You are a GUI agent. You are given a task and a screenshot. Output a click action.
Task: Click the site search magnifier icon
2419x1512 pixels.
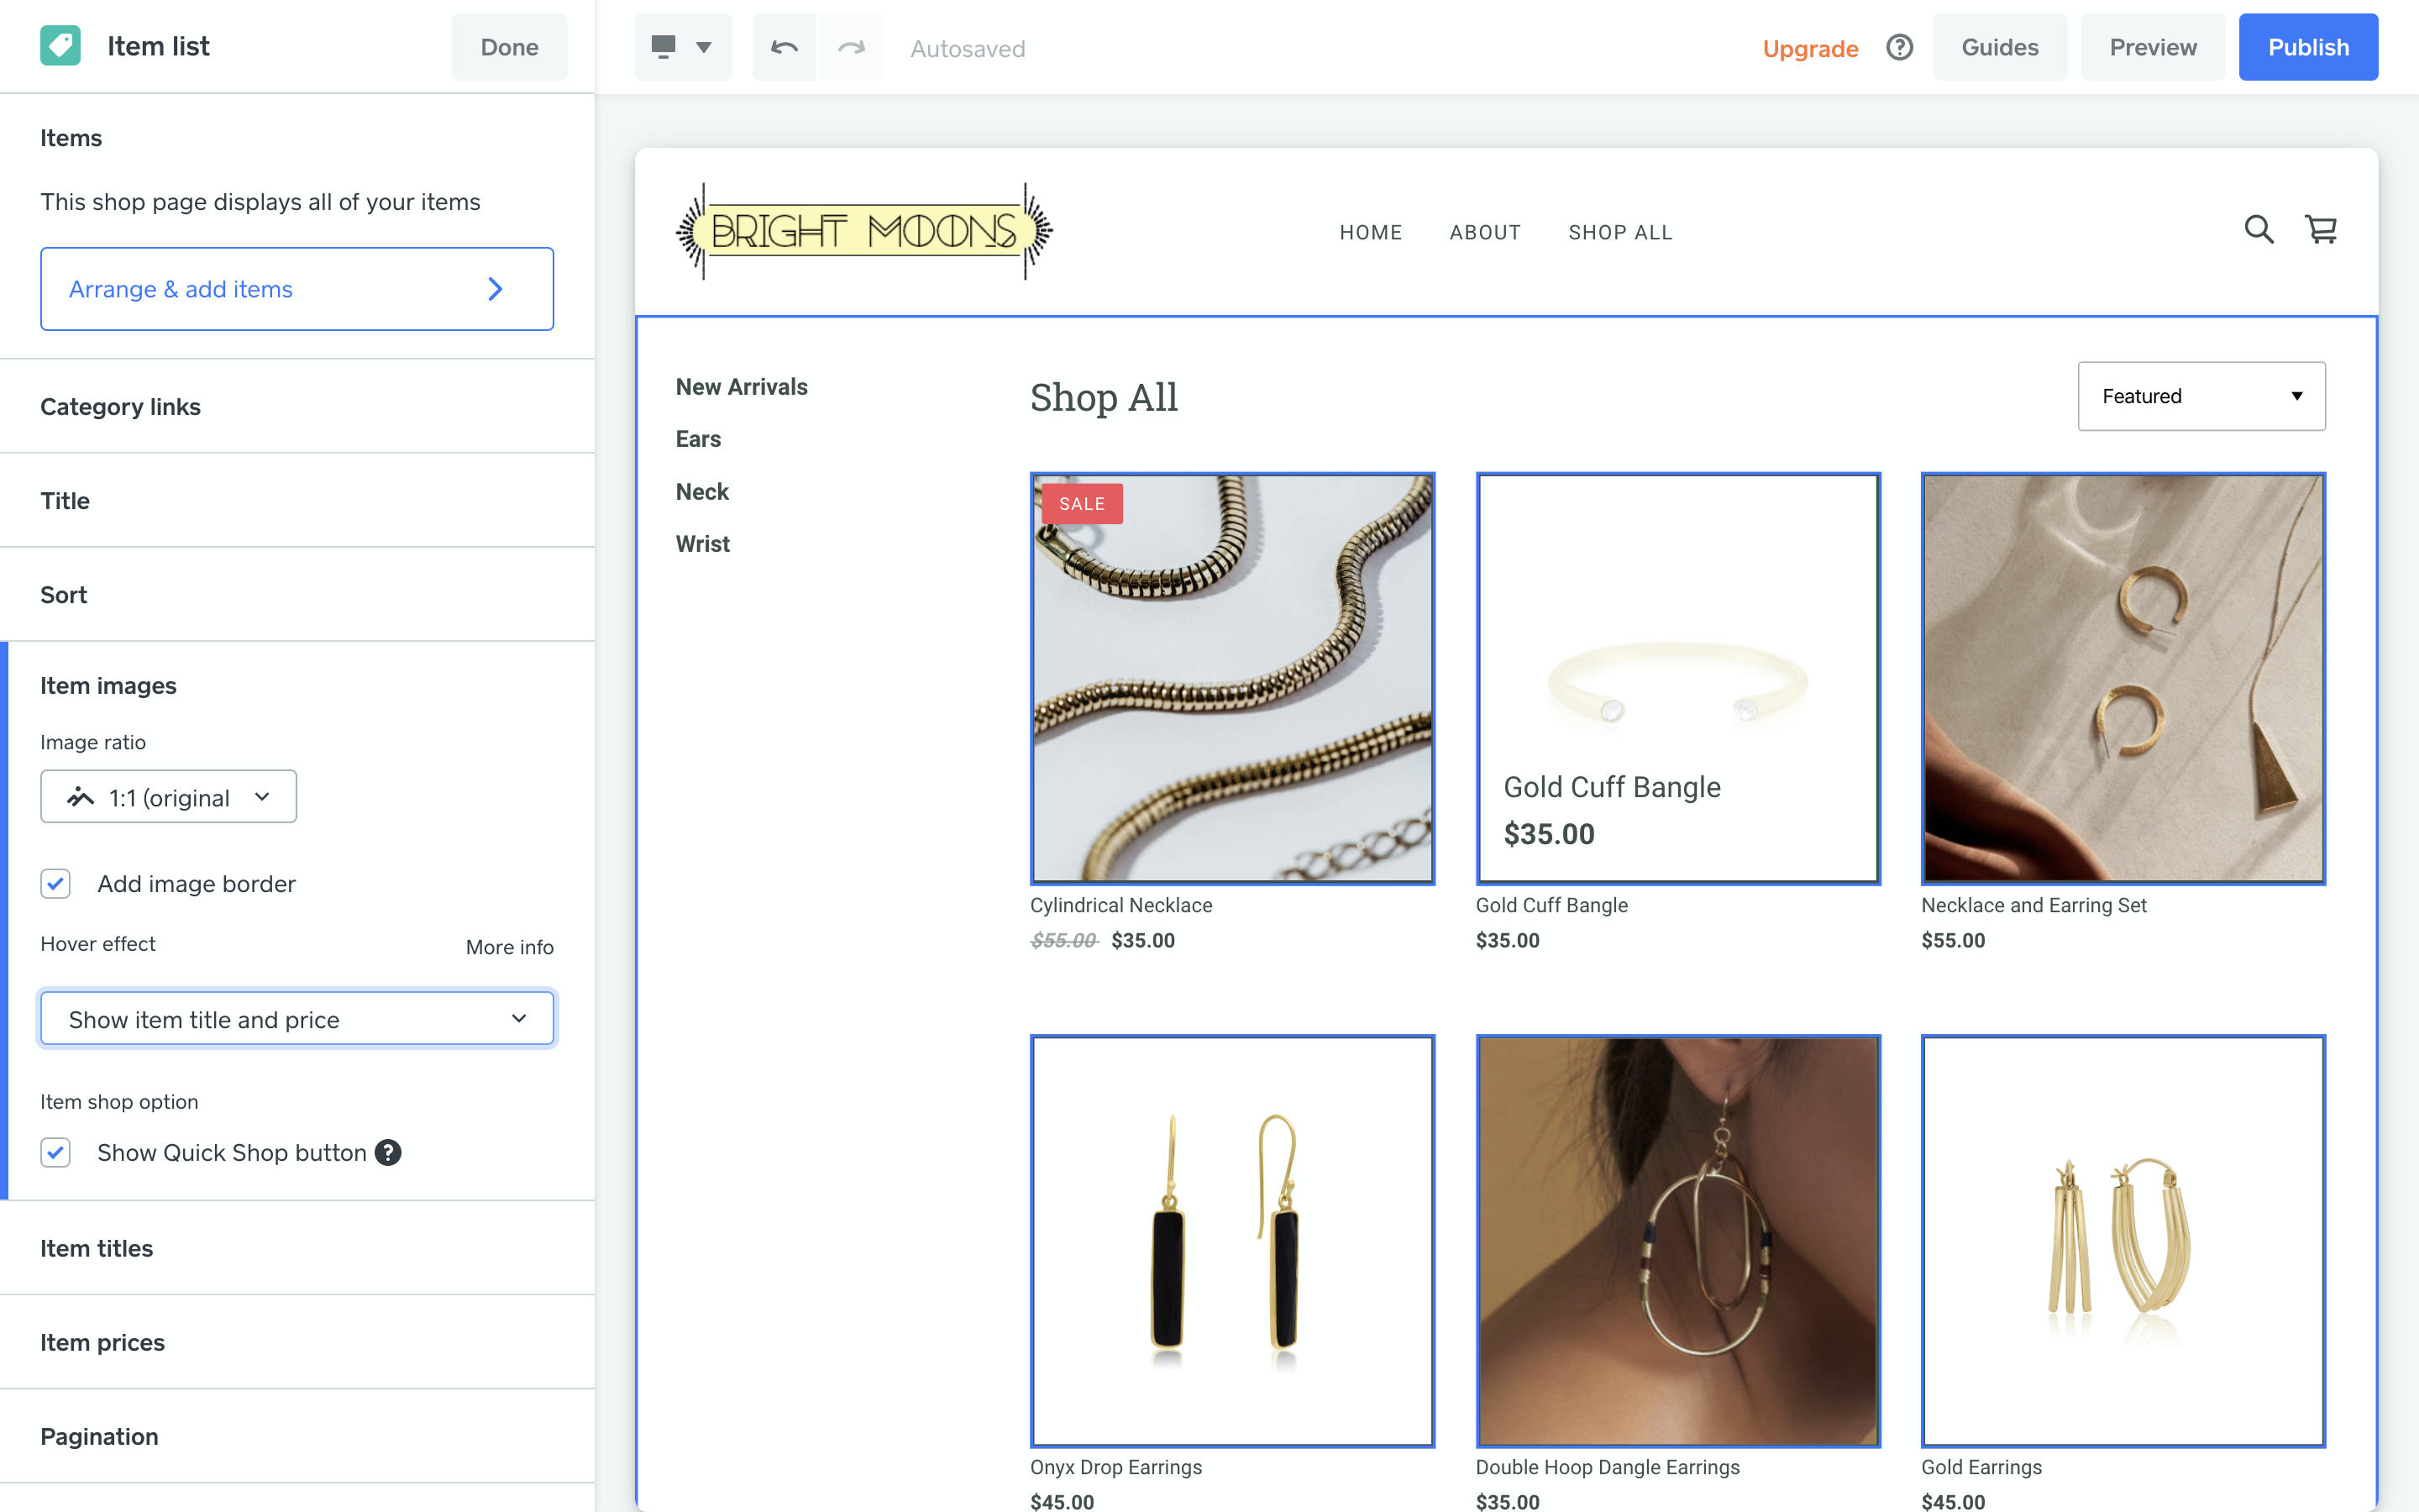tap(2258, 230)
